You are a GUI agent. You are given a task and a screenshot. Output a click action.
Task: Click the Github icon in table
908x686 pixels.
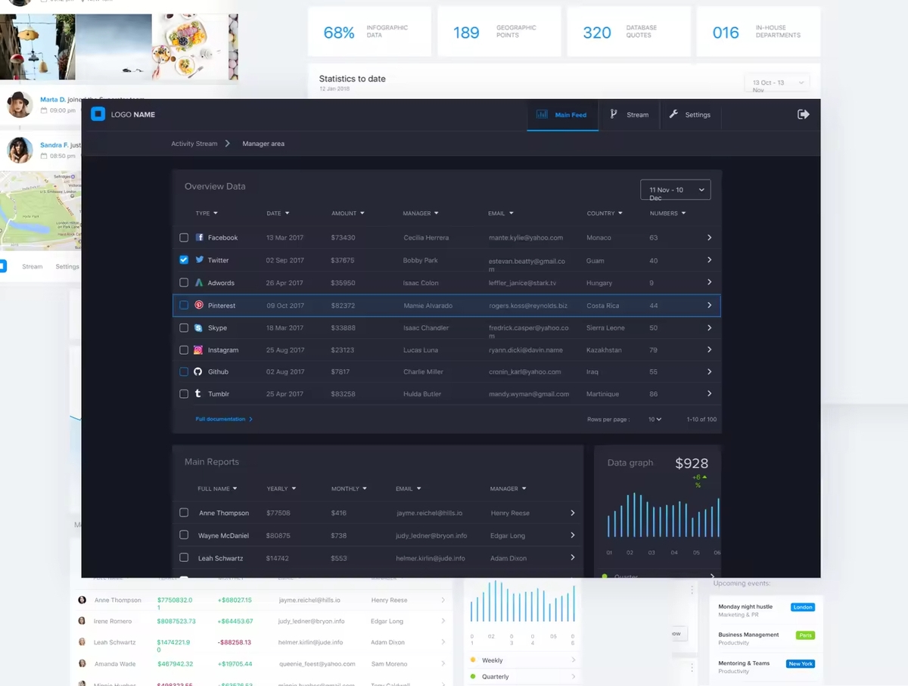[198, 372]
